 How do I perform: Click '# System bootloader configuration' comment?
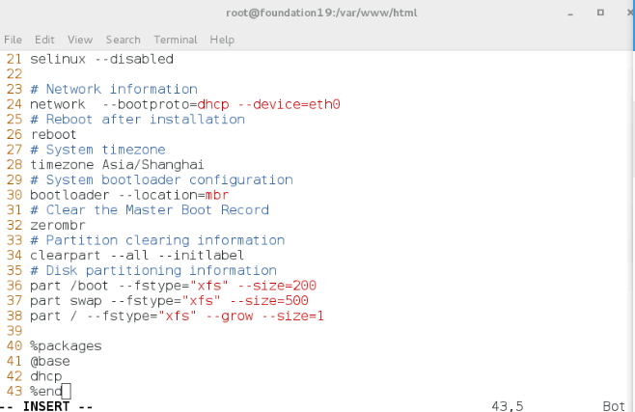point(161,179)
